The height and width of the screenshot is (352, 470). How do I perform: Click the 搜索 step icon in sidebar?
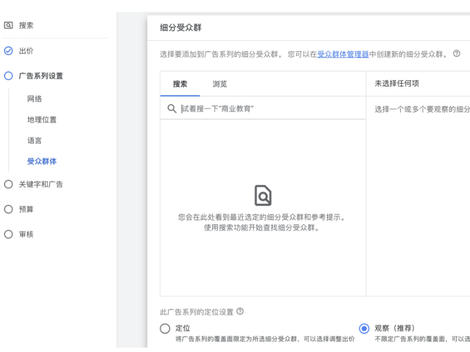pyautogui.click(x=8, y=26)
